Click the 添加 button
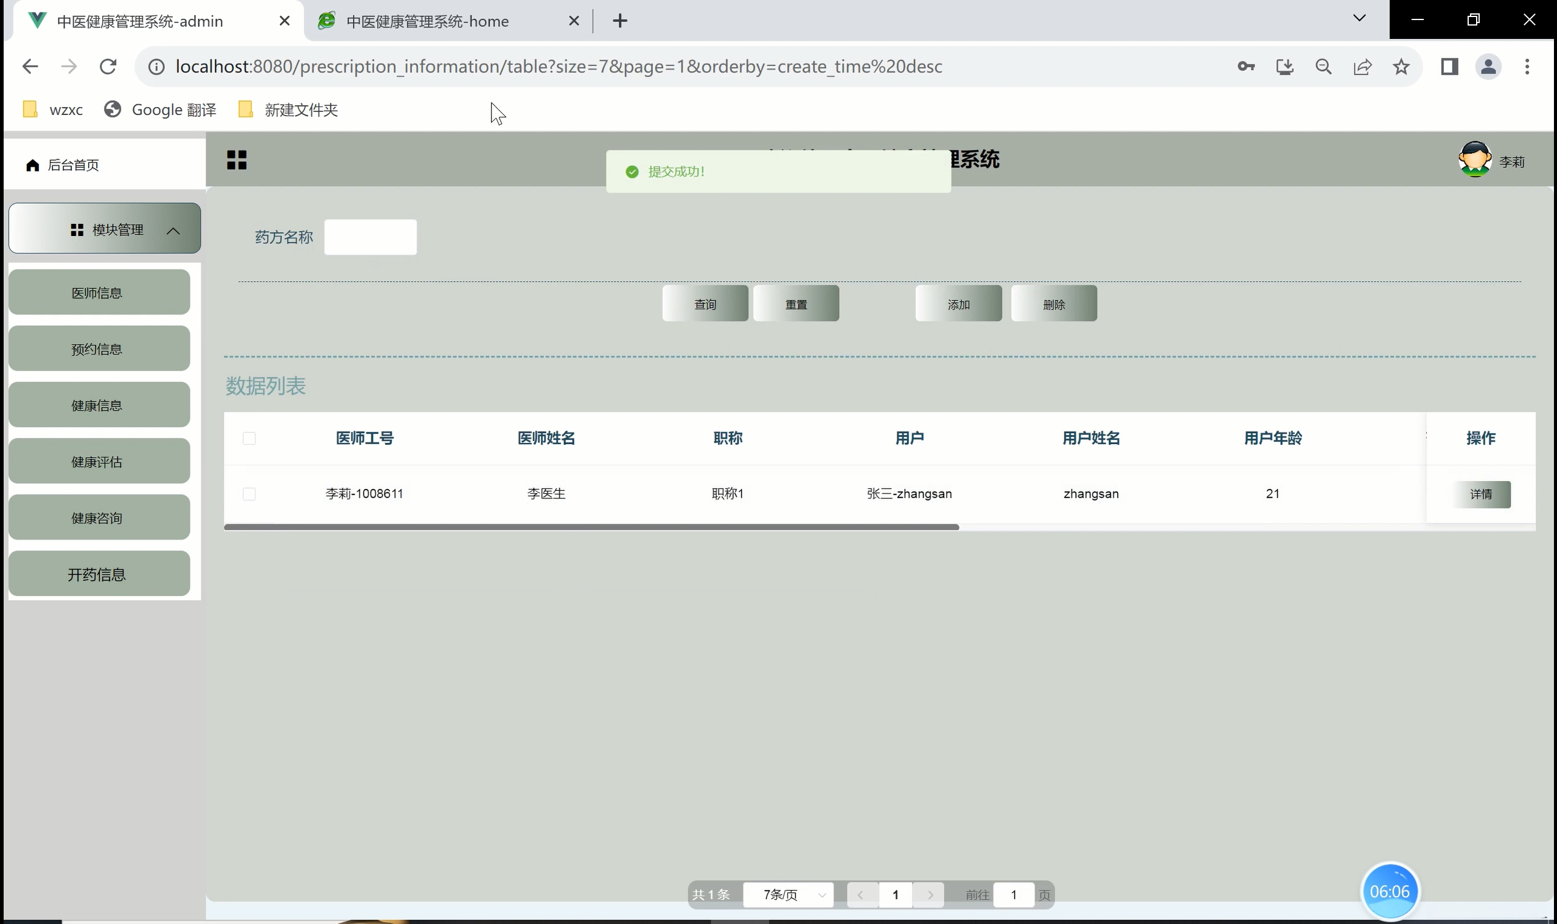The width and height of the screenshot is (1557, 924). (x=958, y=304)
